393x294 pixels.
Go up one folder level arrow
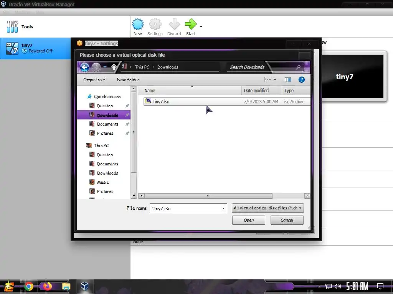coord(114,67)
